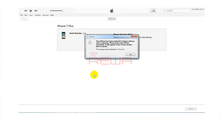
Task: Skip ahead with fast forward button
Action: 36,11
